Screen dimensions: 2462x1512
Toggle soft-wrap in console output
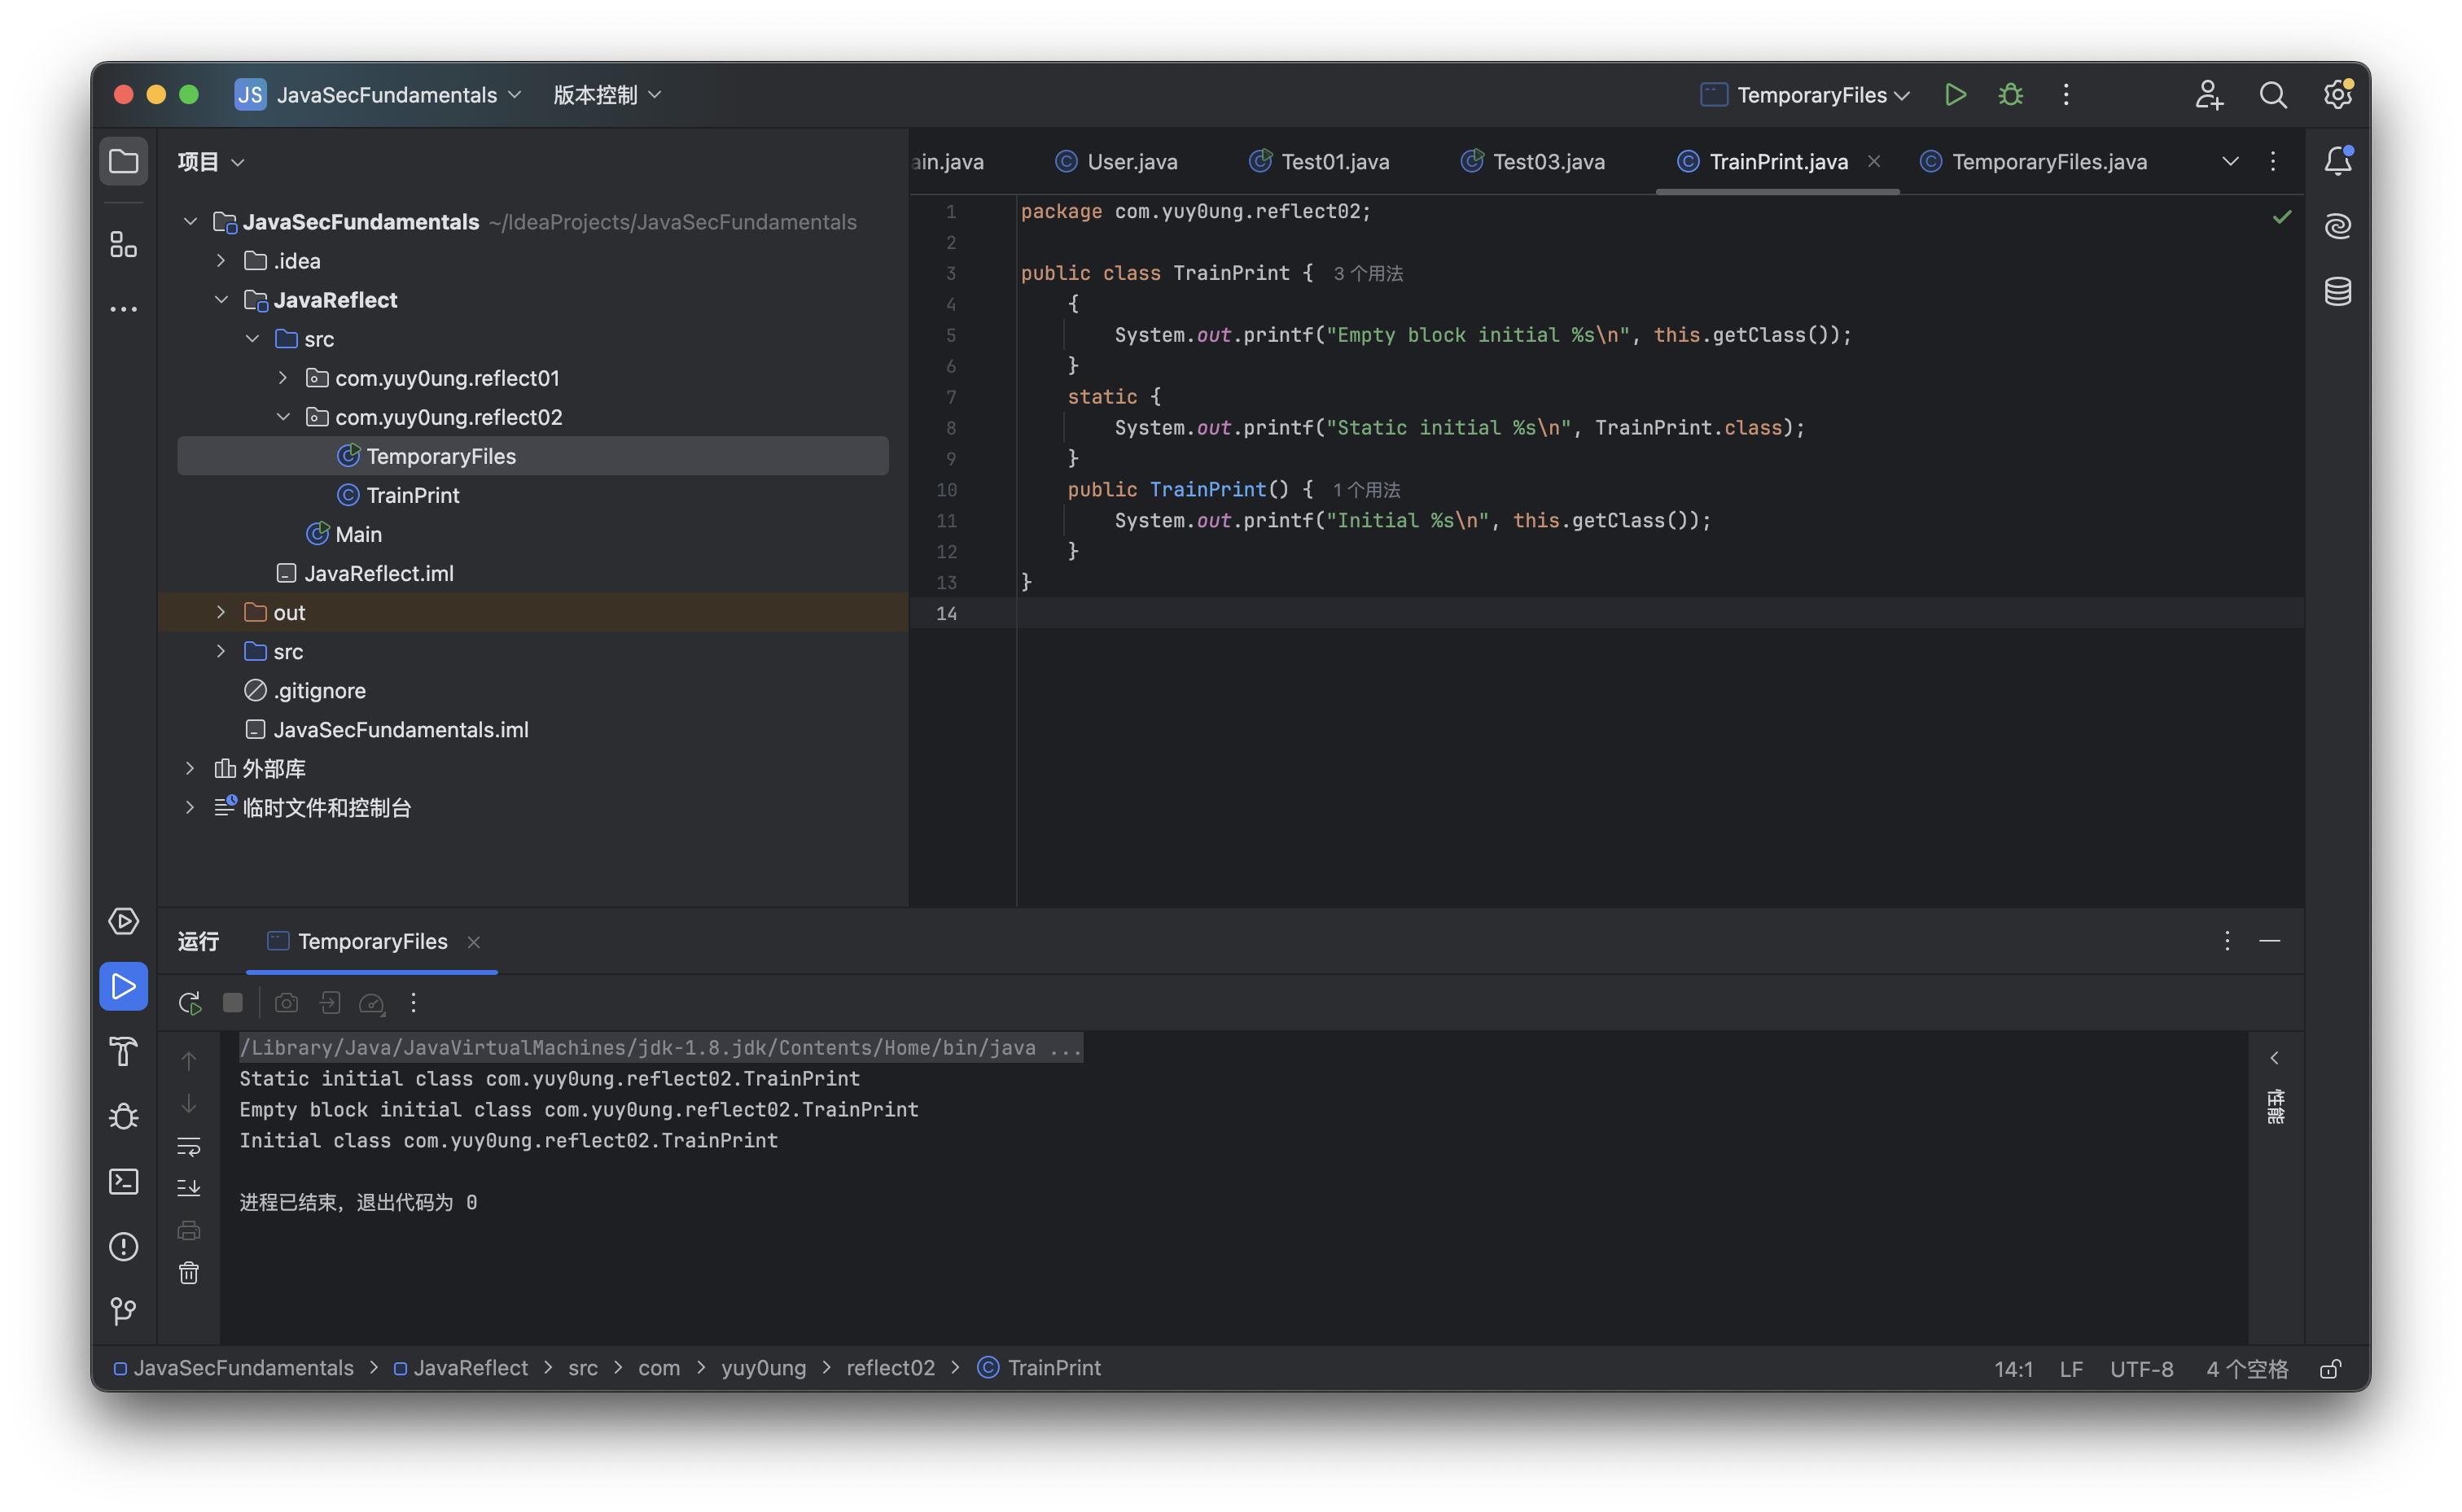189,1146
